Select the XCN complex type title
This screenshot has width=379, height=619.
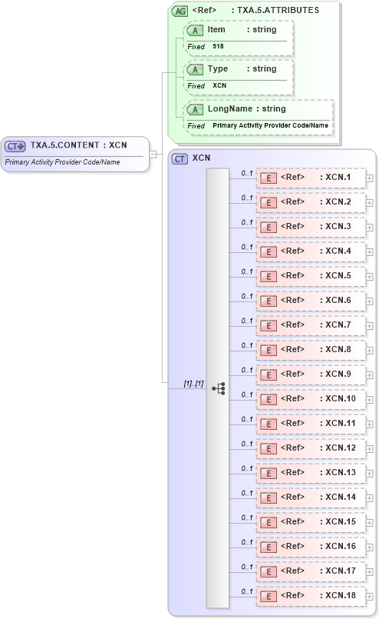(201, 158)
